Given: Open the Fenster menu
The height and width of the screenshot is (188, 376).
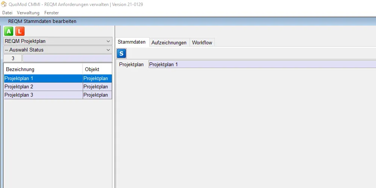Looking at the screenshot, I should click(x=52, y=13).
